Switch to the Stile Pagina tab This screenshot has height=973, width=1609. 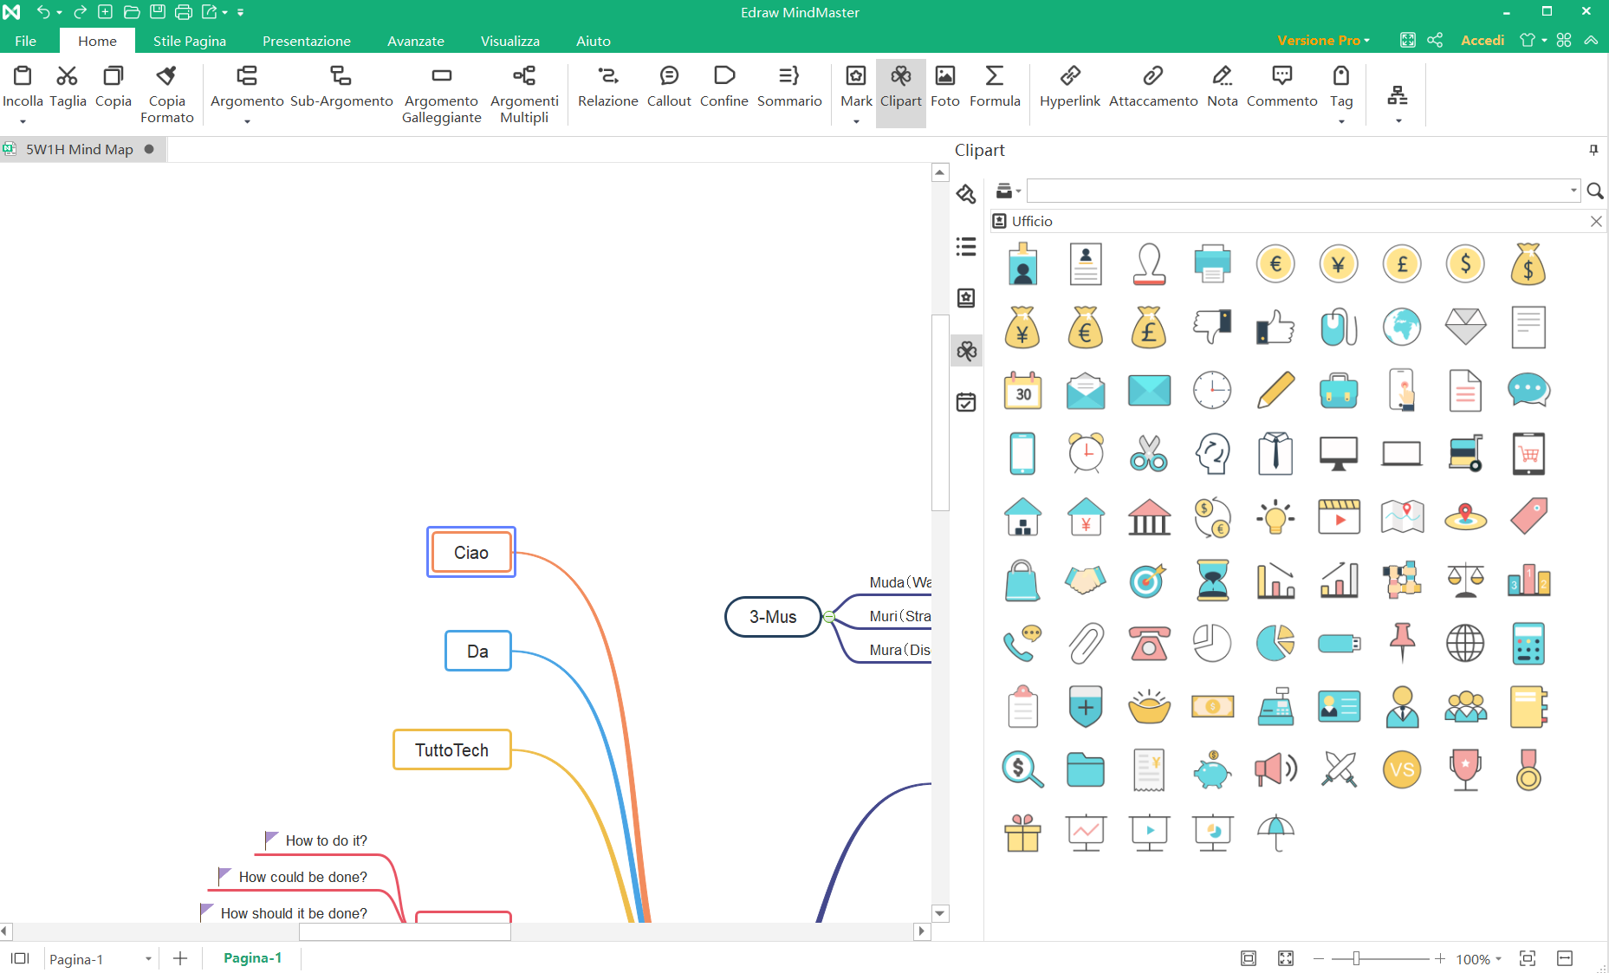189,41
